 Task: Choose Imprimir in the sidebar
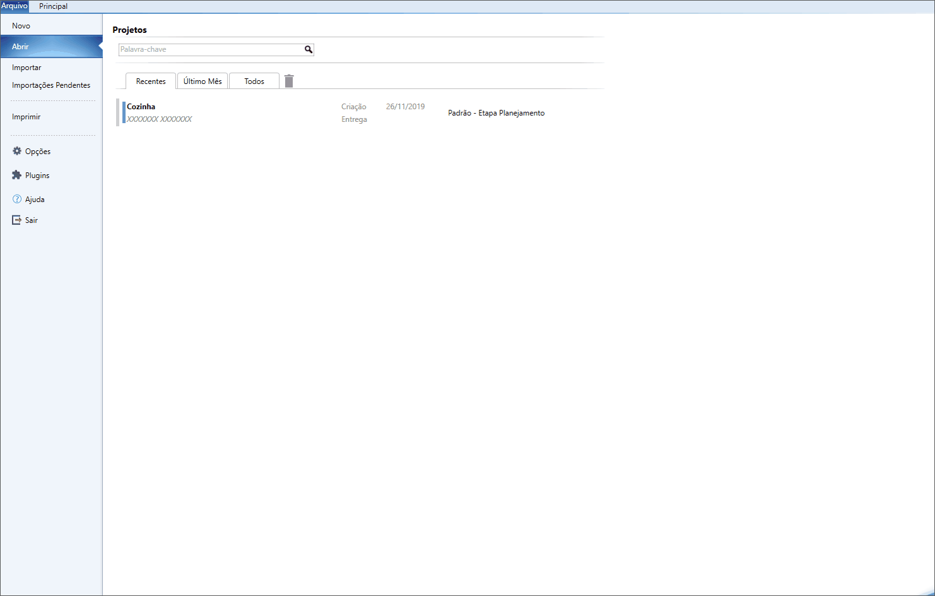(x=26, y=117)
